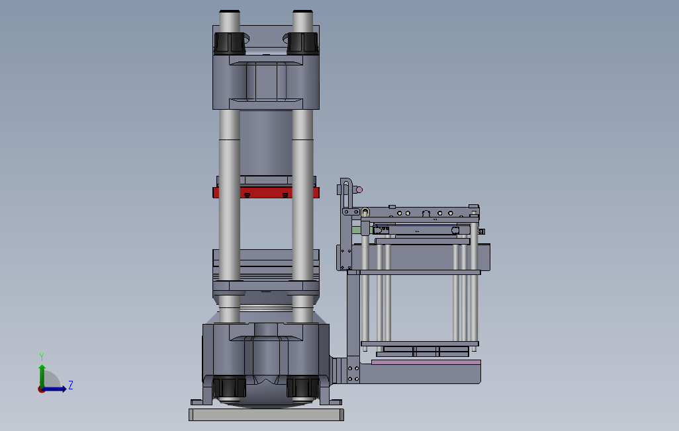Select the bottom left black column nut

click(x=230, y=387)
